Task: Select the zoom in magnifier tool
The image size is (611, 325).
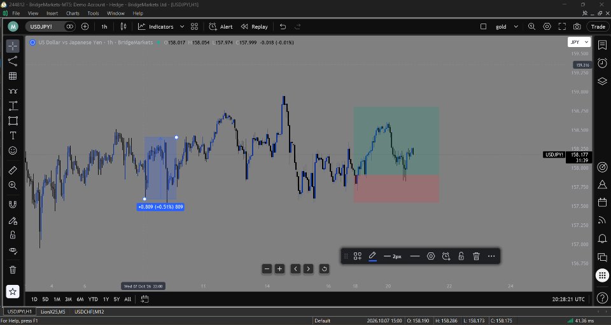Action: click(13, 185)
